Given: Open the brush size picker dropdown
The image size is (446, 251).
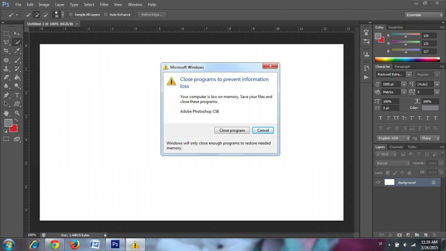Looking at the screenshot, I should click(63, 14).
